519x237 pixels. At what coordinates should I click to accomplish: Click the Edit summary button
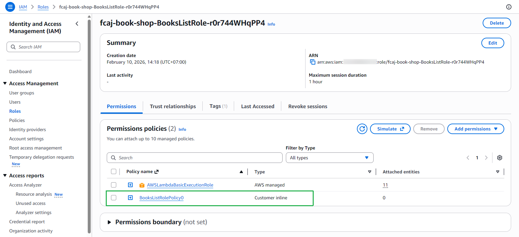[x=492, y=43]
